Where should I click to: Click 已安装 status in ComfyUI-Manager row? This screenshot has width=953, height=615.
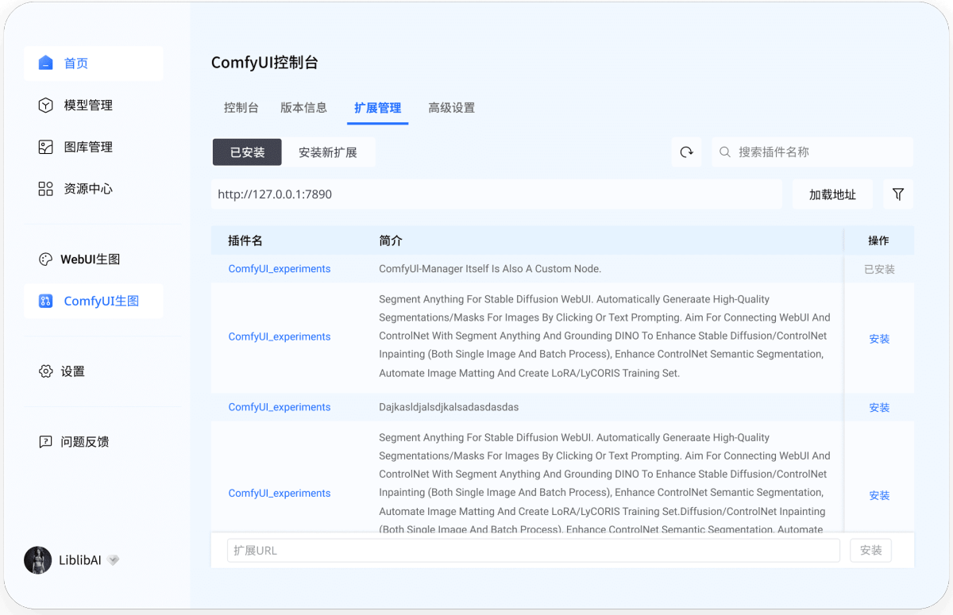(879, 270)
